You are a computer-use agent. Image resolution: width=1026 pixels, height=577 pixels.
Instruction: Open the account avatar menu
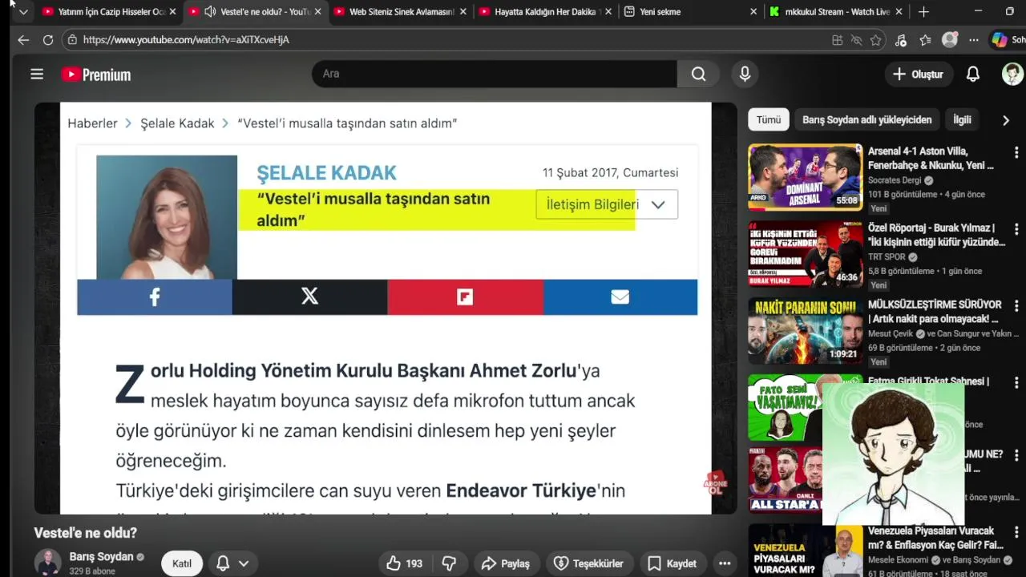click(x=1012, y=74)
